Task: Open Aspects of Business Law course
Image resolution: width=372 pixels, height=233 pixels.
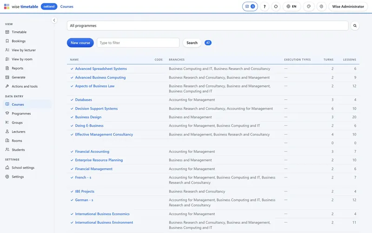Action: click(95, 86)
